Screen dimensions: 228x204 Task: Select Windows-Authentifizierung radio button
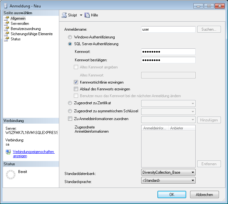coord(70,37)
